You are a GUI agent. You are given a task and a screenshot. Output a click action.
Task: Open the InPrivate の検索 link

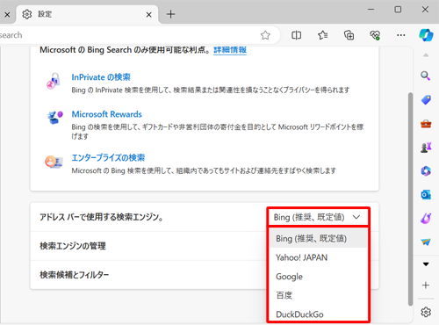101,77
